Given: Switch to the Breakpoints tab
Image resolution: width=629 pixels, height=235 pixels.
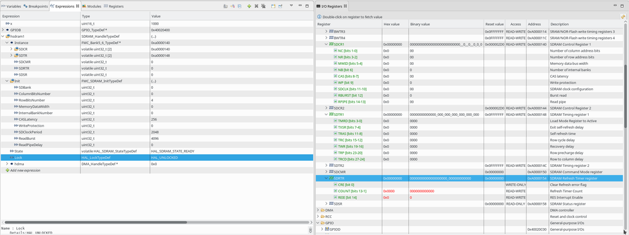Looking at the screenshot, I should pos(35,6).
